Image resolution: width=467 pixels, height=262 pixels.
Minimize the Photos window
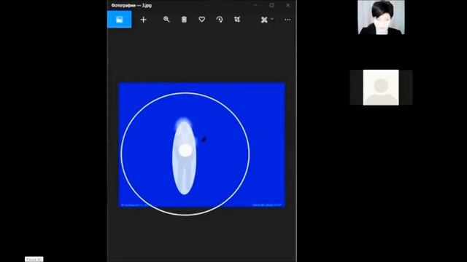click(255, 5)
